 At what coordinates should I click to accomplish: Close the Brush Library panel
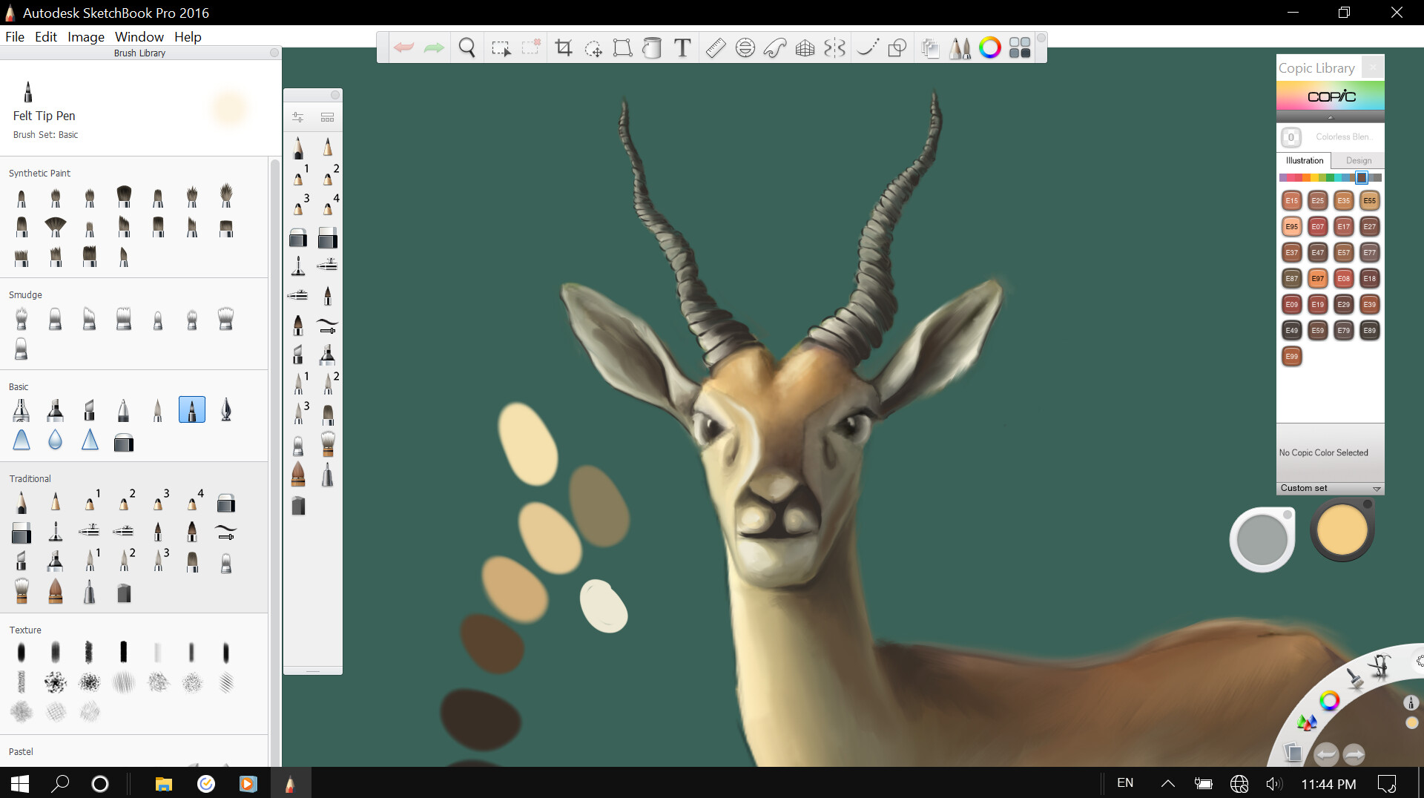pos(274,53)
